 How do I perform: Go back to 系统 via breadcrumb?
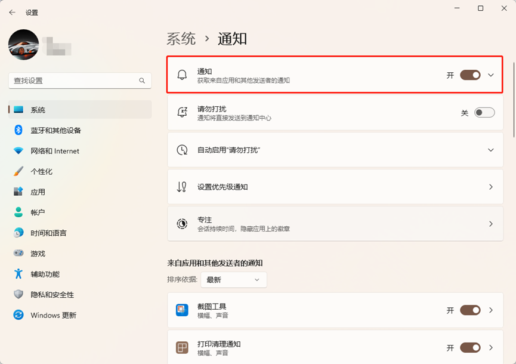[181, 39]
